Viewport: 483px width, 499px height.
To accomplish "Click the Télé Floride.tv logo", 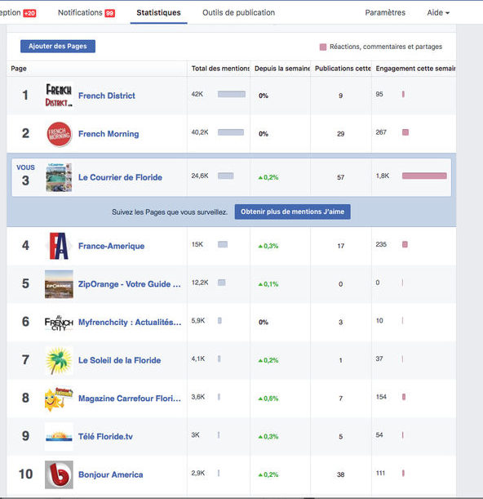I will tap(59, 437).
